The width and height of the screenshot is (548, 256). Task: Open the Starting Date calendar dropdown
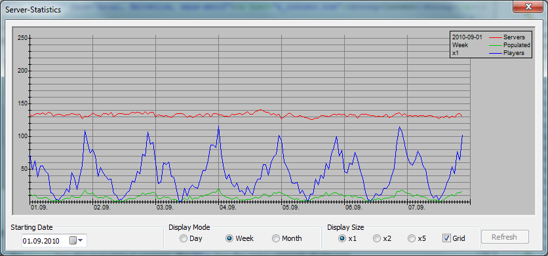coord(77,241)
